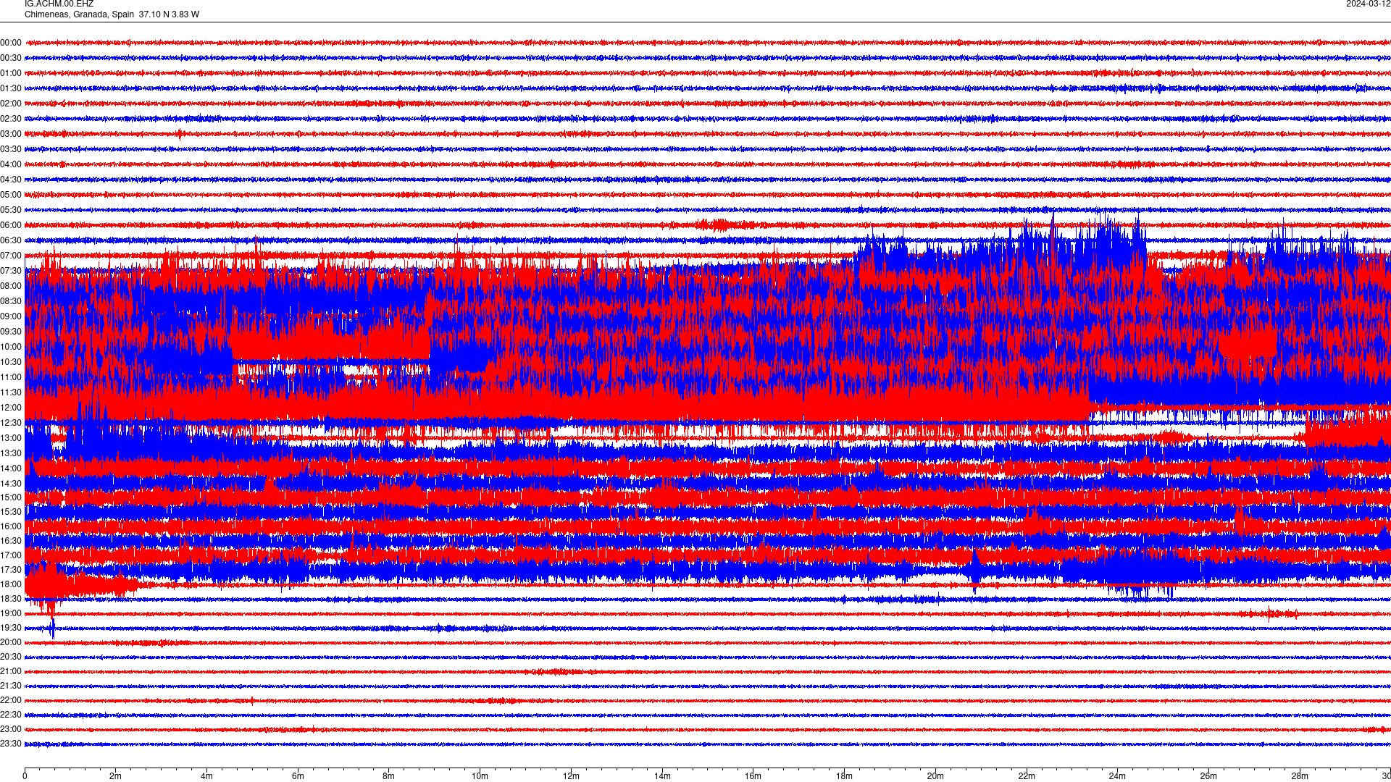Viewport: 1391px width, 782px height.
Task: Select the 10:30 time row label
Action: point(11,362)
